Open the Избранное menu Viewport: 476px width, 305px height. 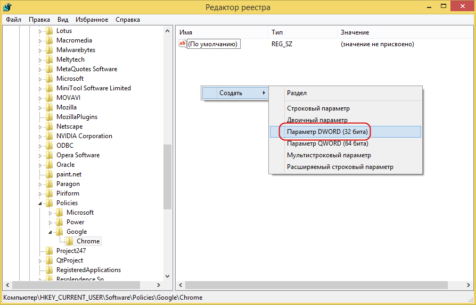[x=92, y=20]
